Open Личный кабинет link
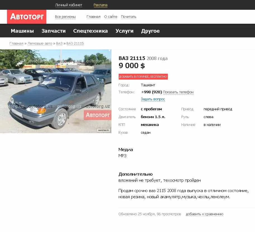This screenshot has height=232, width=255. click(x=69, y=5)
